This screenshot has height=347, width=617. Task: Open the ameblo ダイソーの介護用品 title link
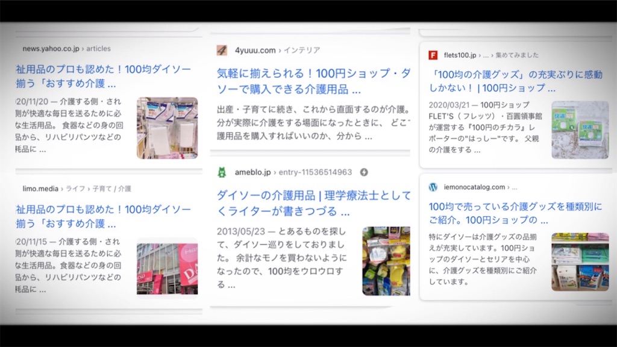(313, 203)
